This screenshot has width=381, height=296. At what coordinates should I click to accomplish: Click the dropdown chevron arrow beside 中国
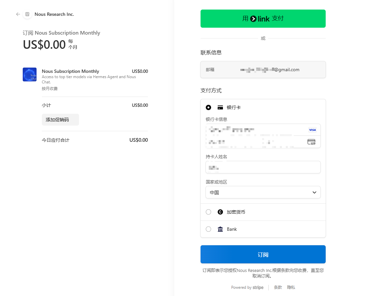tap(314, 192)
